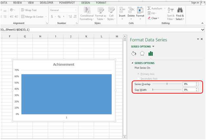Click the Gap Width slider track
The image size is (206, 140).
pyautogui.click(x=167, y=90)
